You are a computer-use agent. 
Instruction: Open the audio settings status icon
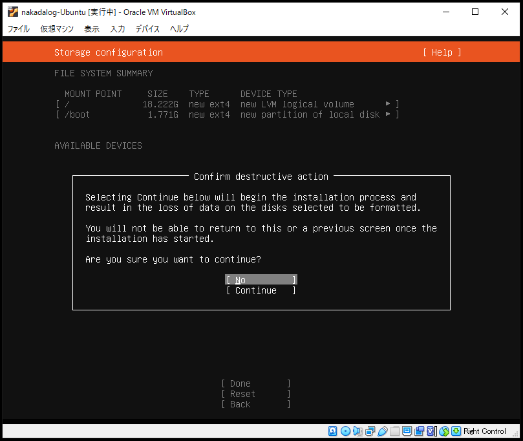coord(358,431)
